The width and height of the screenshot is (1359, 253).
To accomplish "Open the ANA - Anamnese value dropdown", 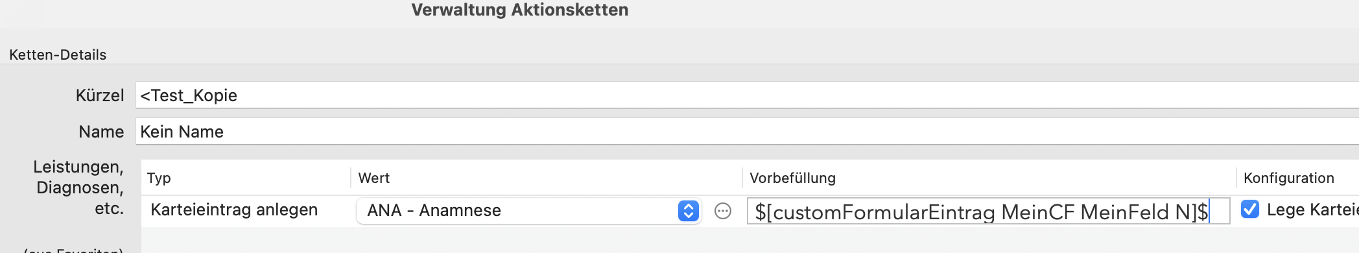I will tap(528, 211).
